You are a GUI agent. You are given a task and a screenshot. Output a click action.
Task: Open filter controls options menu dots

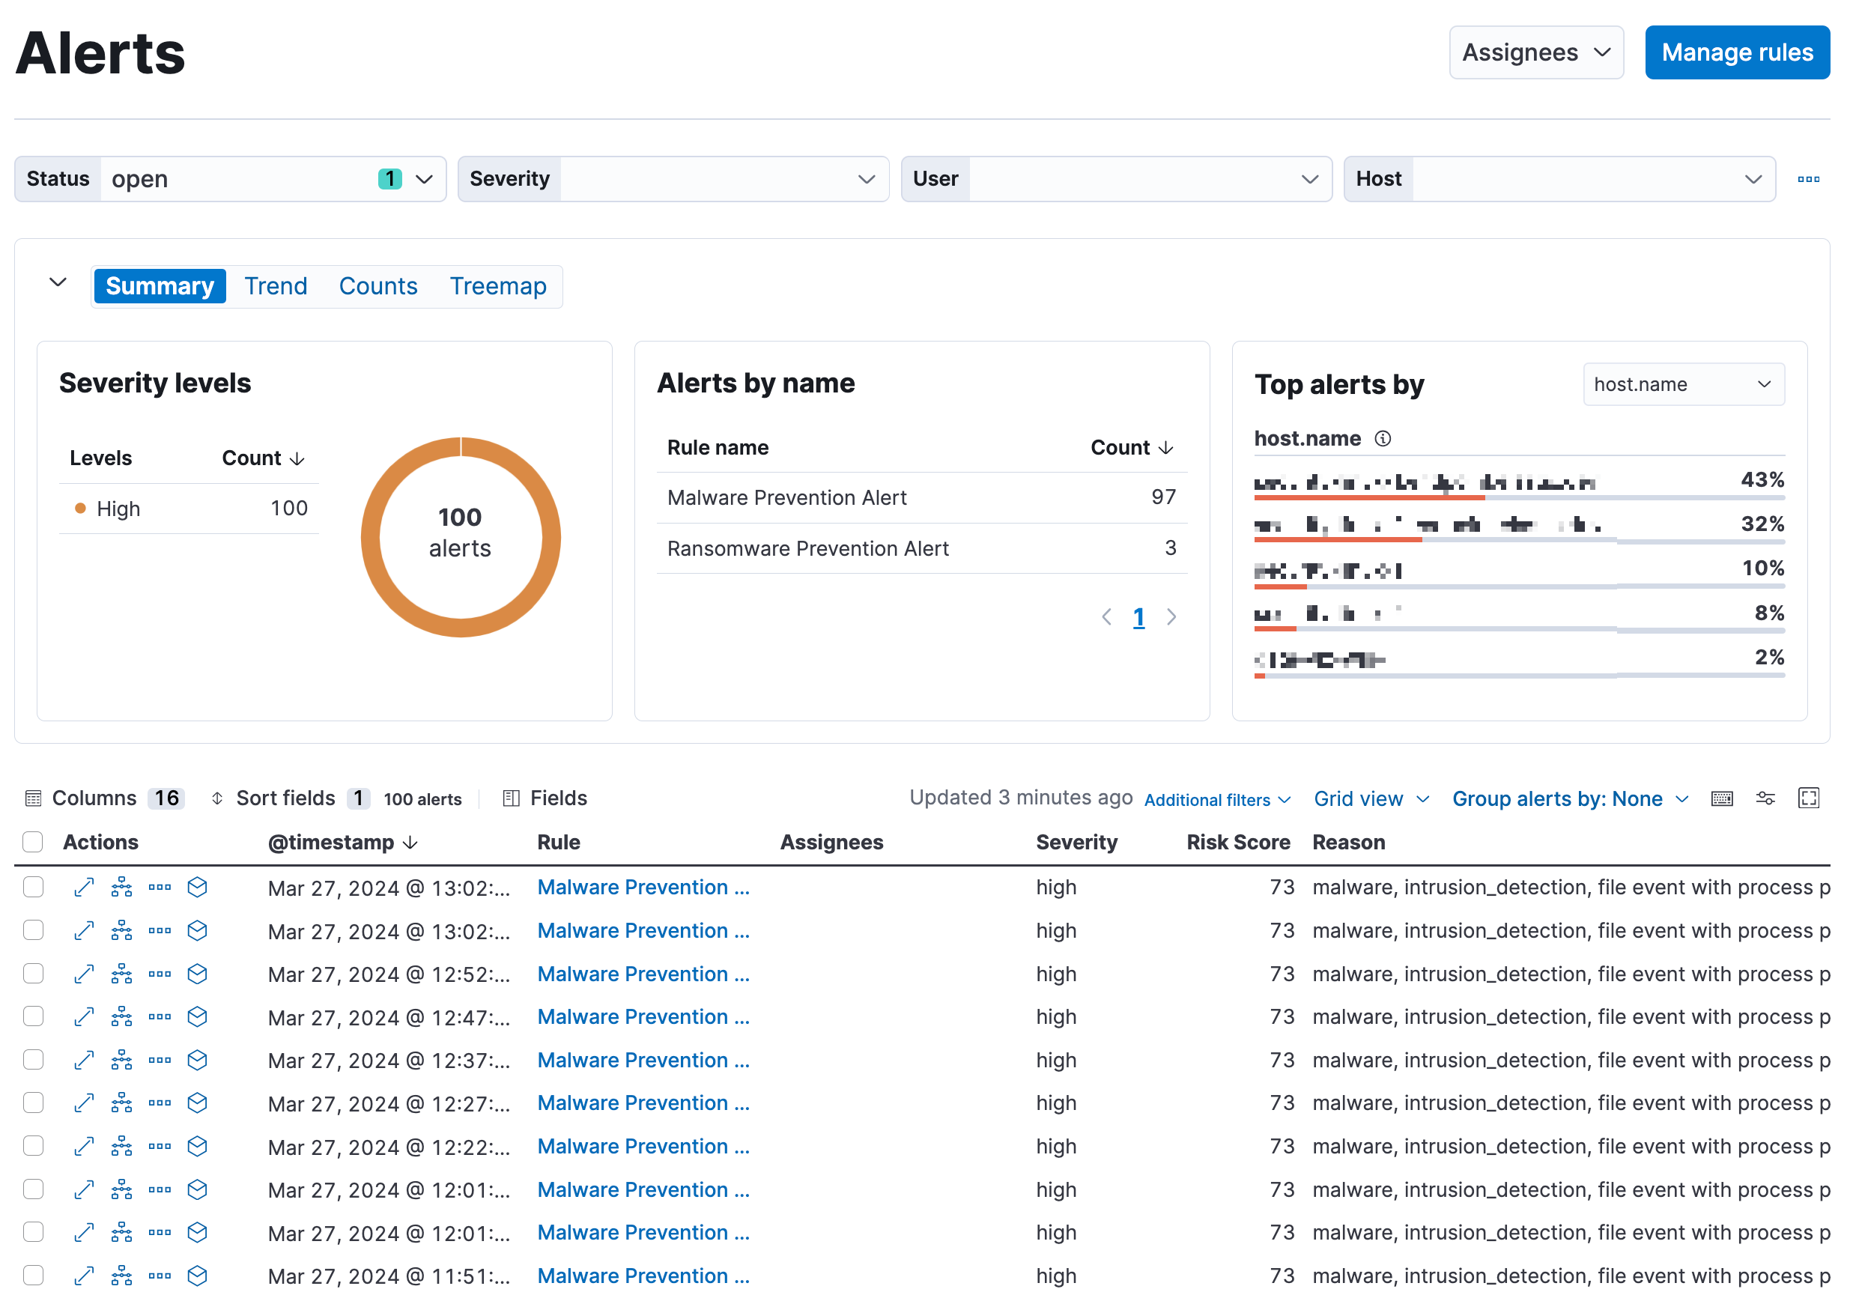1809,180
